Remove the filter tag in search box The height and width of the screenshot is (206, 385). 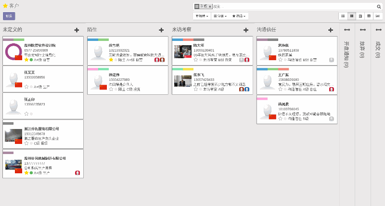[210, 6]
